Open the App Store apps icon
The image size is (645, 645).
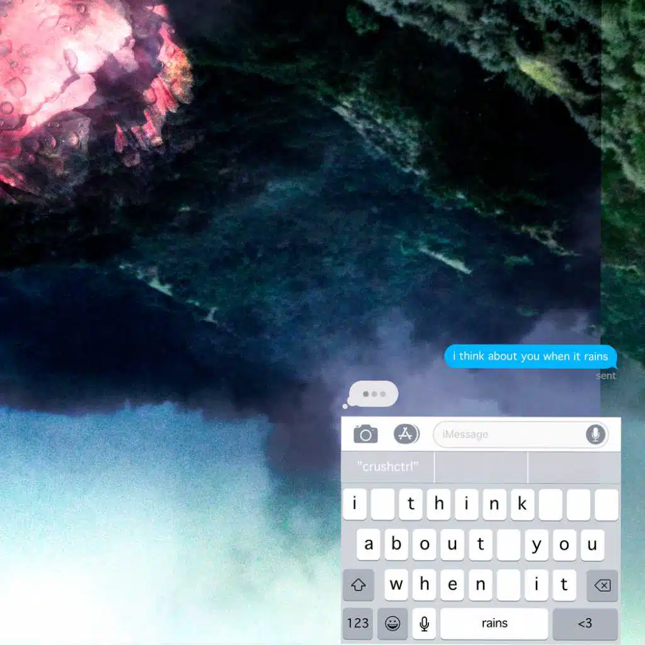(x=406, y=434)
